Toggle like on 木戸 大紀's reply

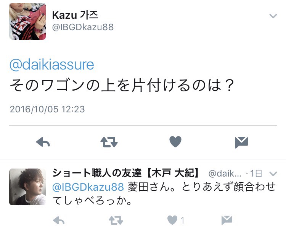pos(172,220)
